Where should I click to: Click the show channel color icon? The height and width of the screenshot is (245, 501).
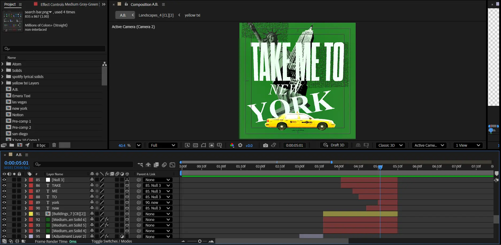click(x=232, y=145)
